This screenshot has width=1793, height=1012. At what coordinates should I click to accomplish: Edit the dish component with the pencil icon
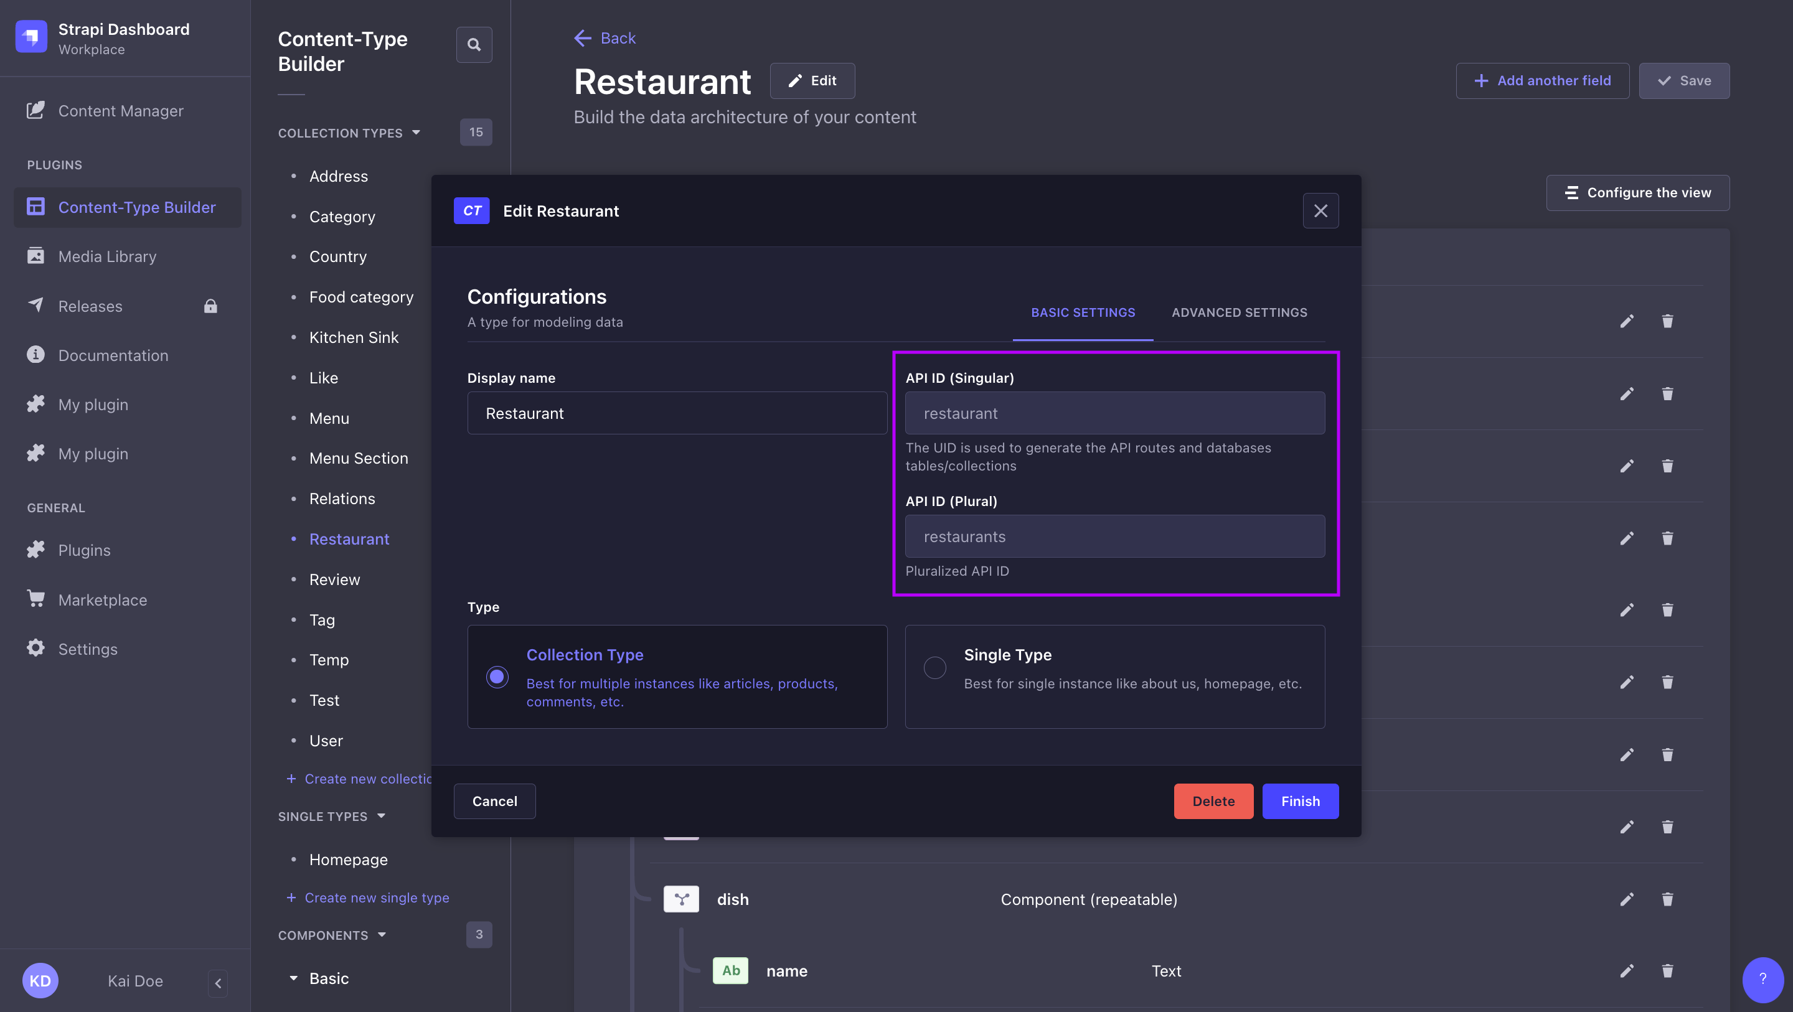(x=1627, y=899)
